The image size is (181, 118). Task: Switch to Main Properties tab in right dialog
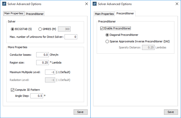(104, 14)
